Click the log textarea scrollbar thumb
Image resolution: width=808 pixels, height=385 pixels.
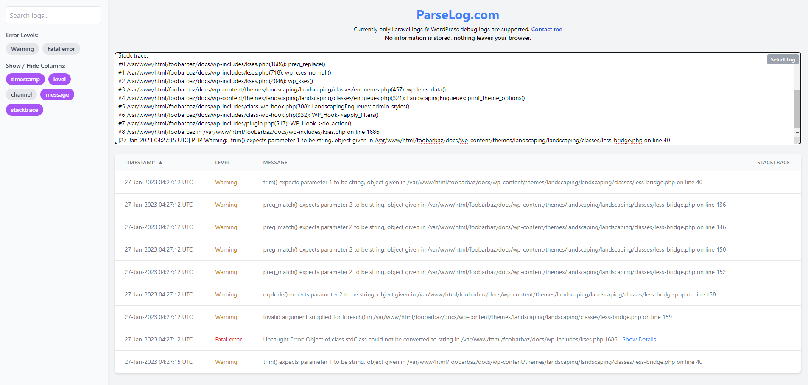[x=797, y=108]
